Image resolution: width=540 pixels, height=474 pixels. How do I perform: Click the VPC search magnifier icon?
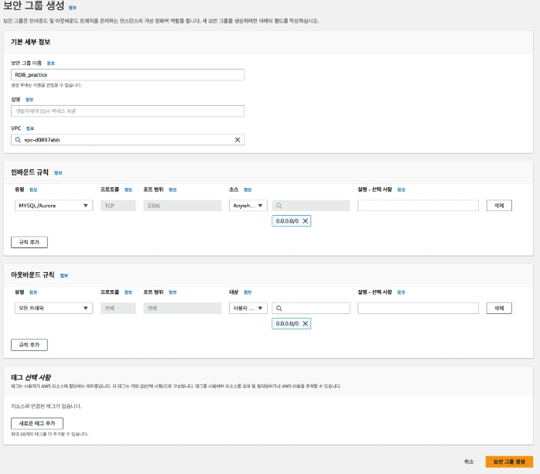pyautogui.click(x=18, y=140)
